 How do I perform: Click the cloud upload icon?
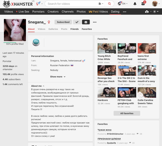(x=147, y=12)
